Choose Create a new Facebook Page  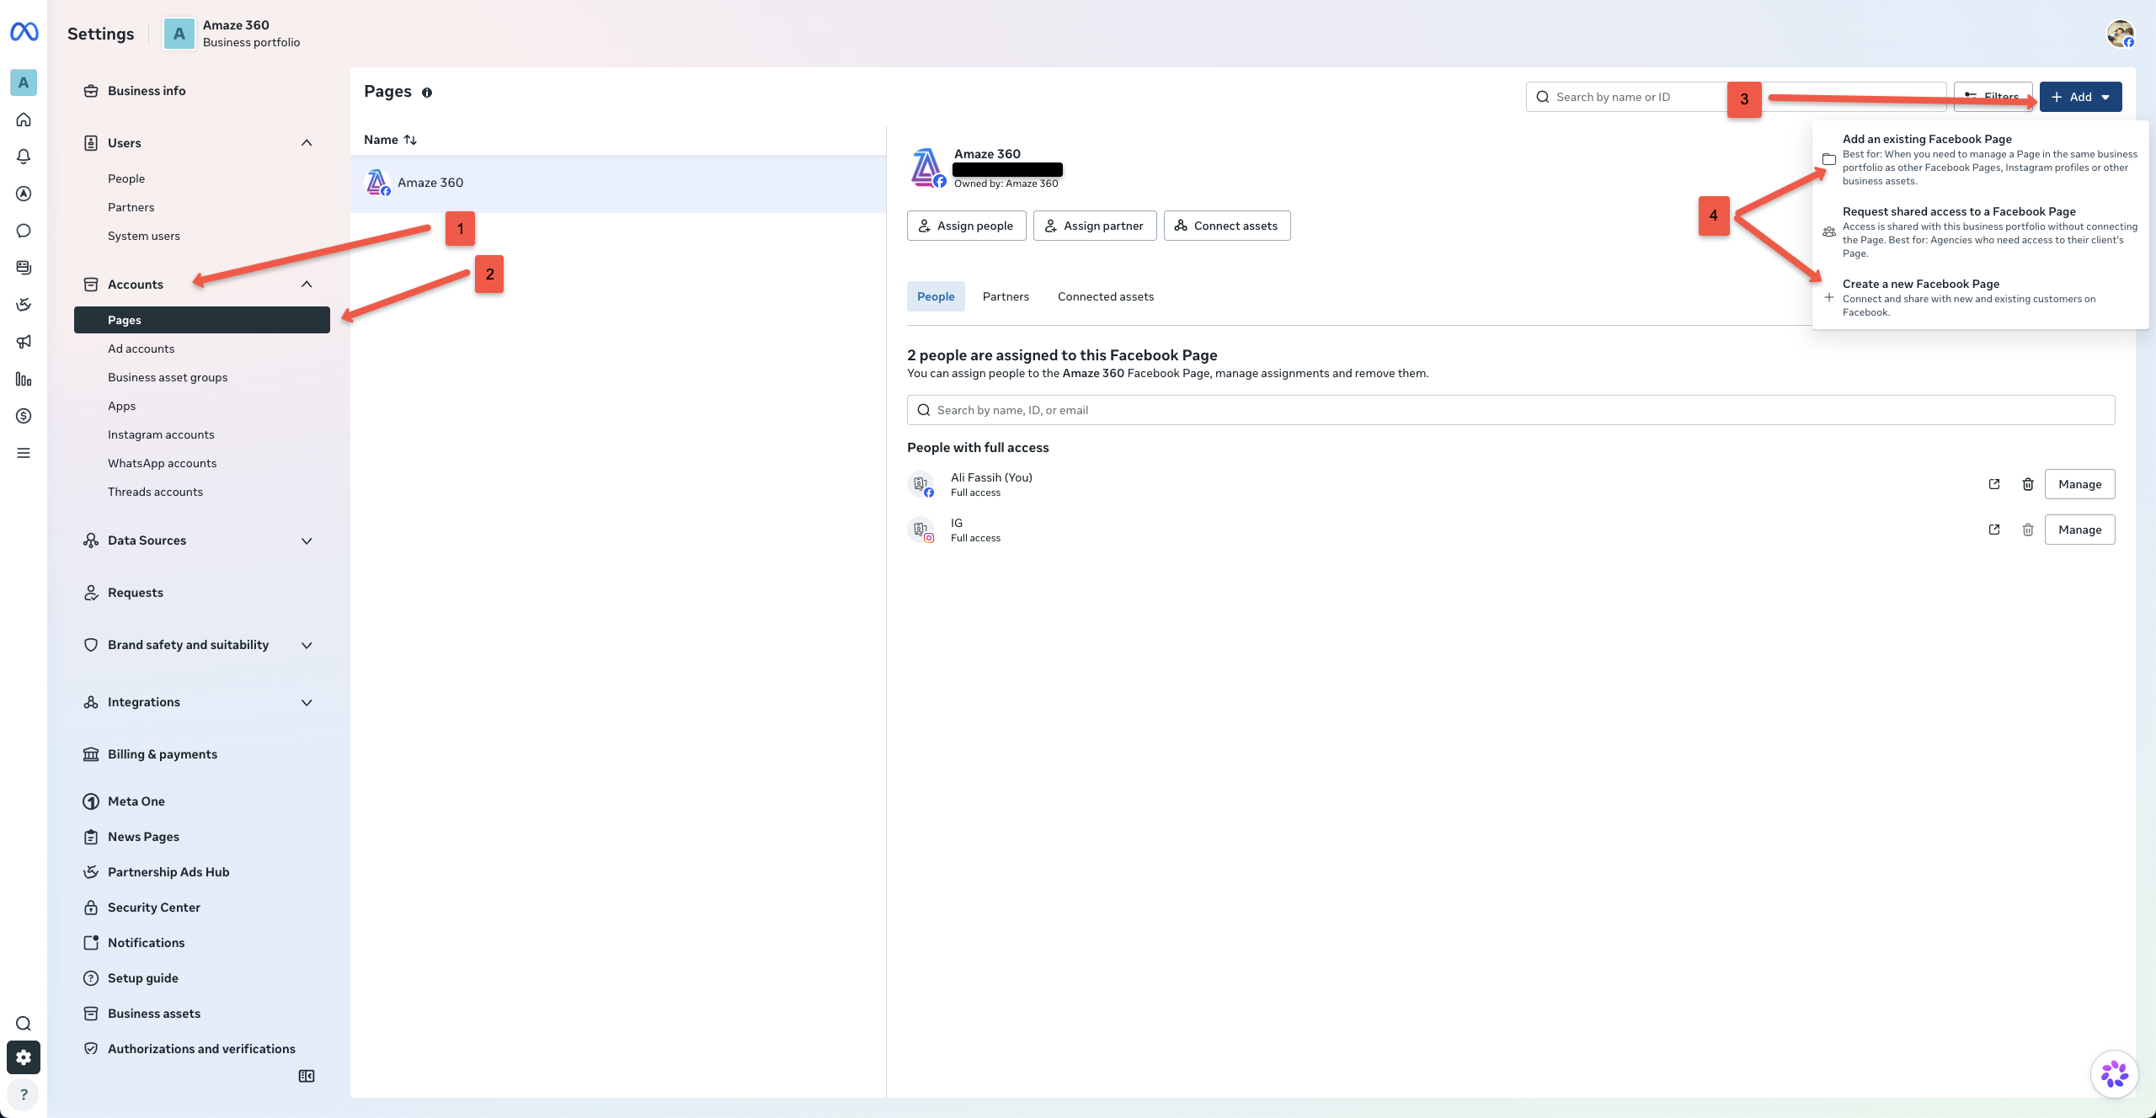(1980, 298)
